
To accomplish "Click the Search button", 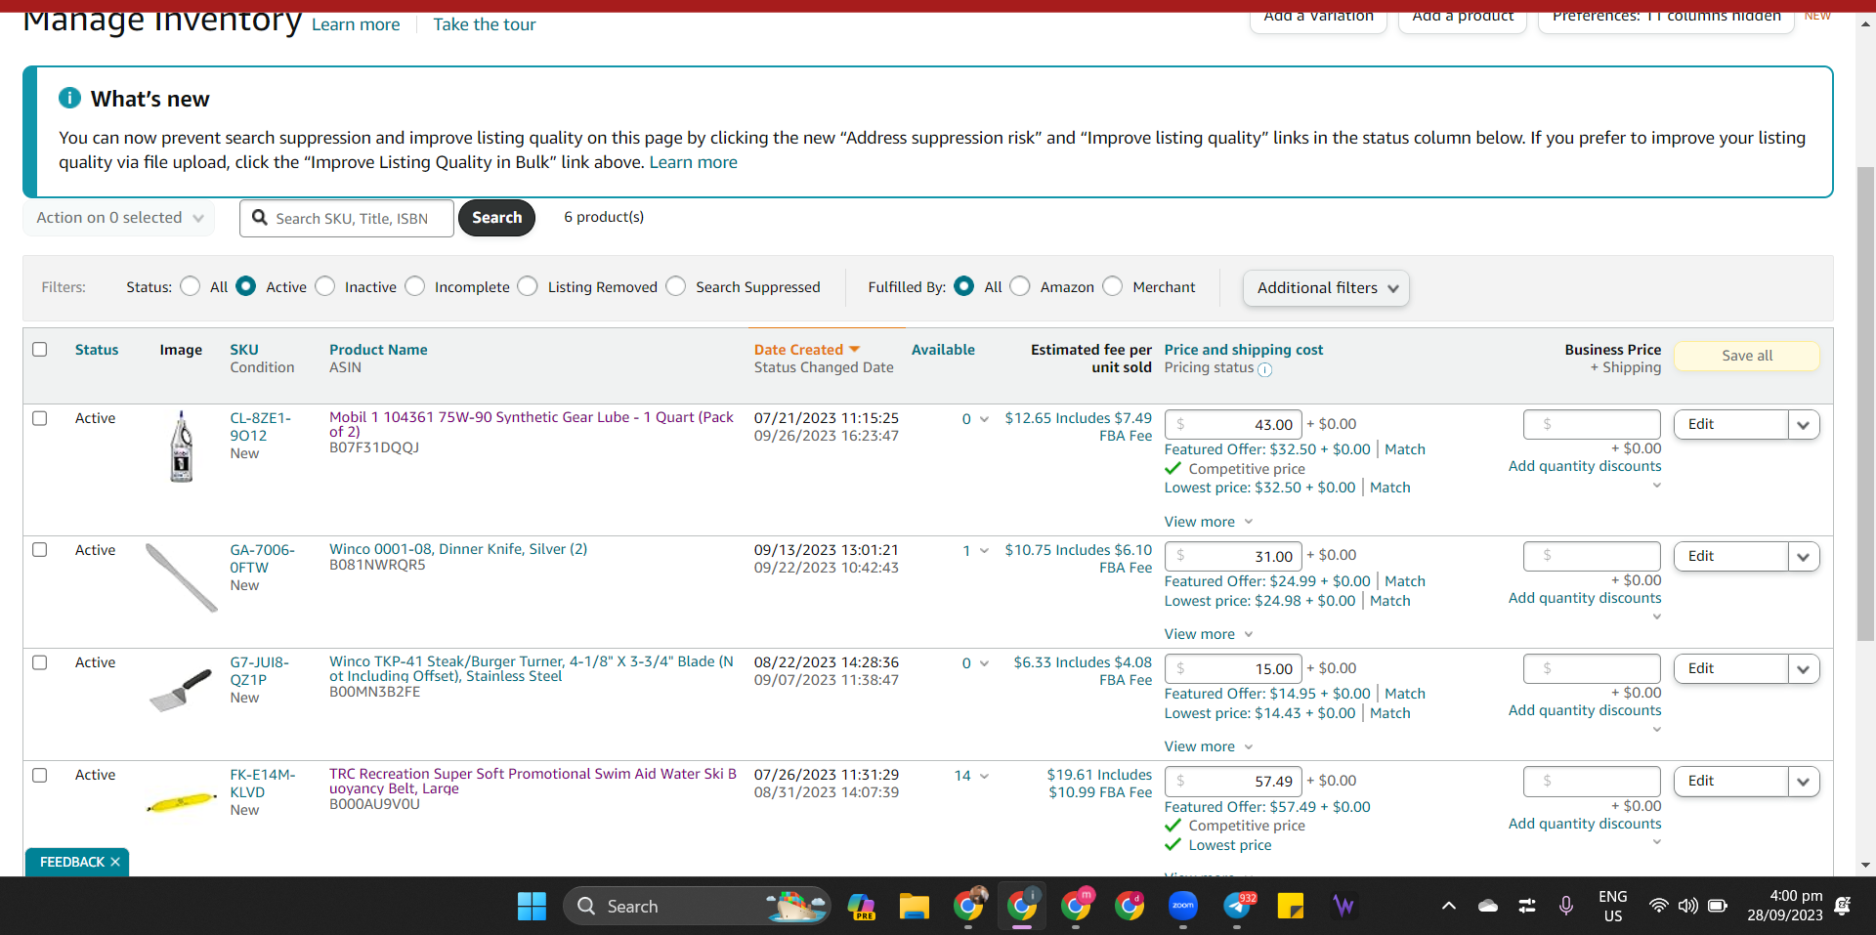I will [496, 218].
